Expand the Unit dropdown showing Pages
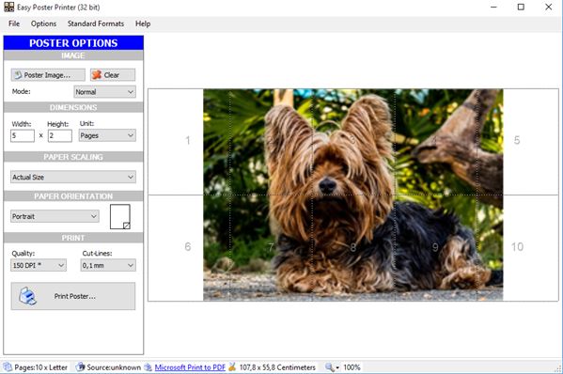The width and height of the screenshot is (563, 374). point(107,135)
